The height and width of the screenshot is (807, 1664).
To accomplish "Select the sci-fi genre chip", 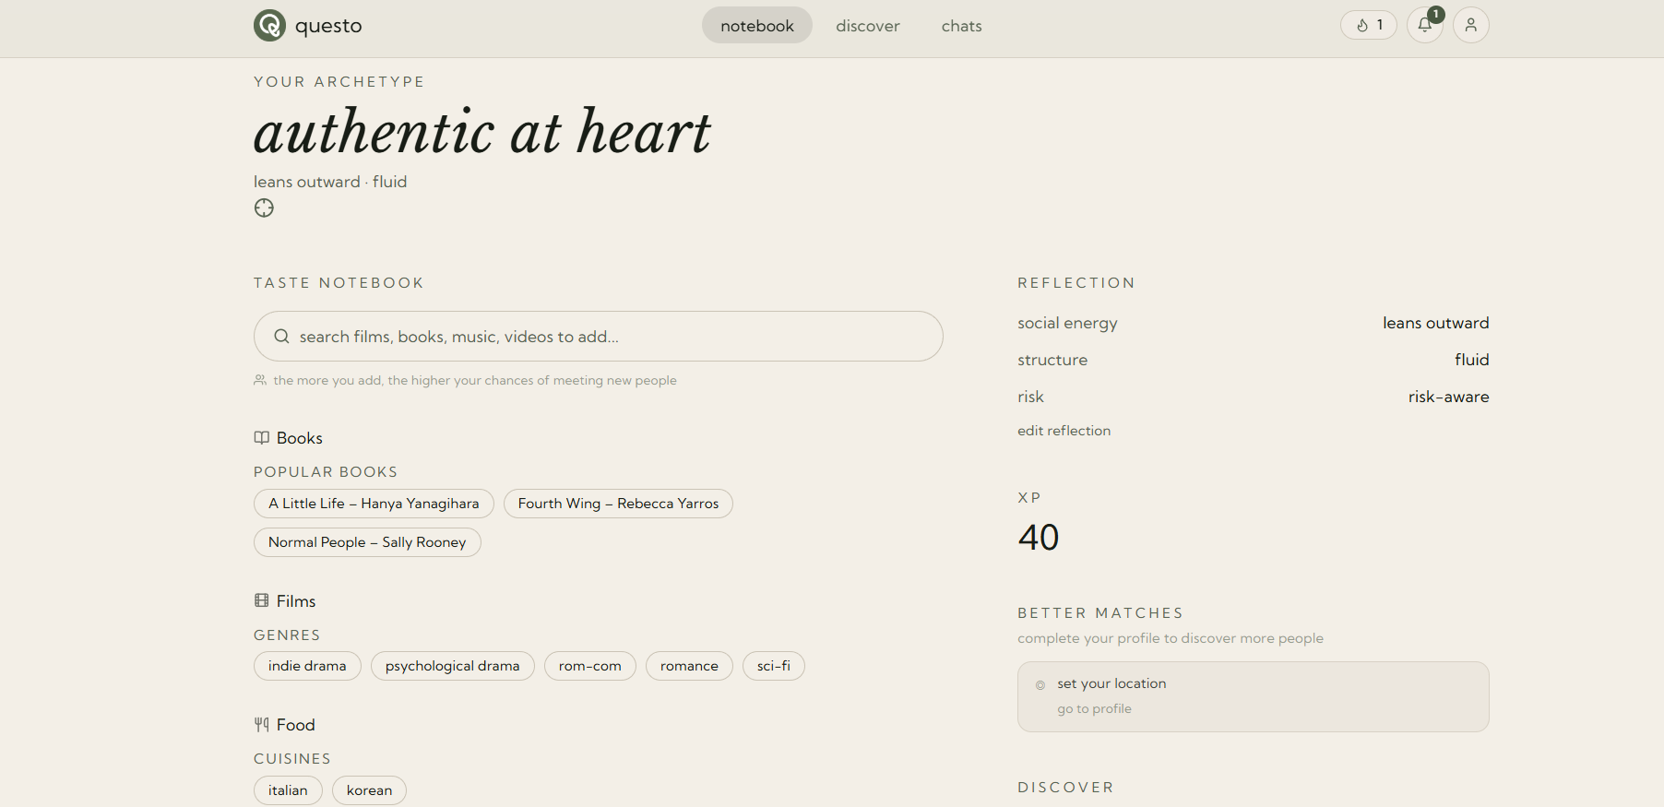I will click(x=773, y=666).
